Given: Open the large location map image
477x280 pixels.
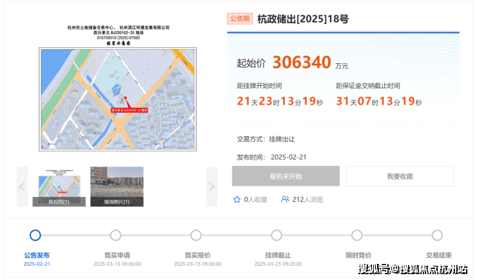Looking at the screenshot, I should click(x=118, y=99).
